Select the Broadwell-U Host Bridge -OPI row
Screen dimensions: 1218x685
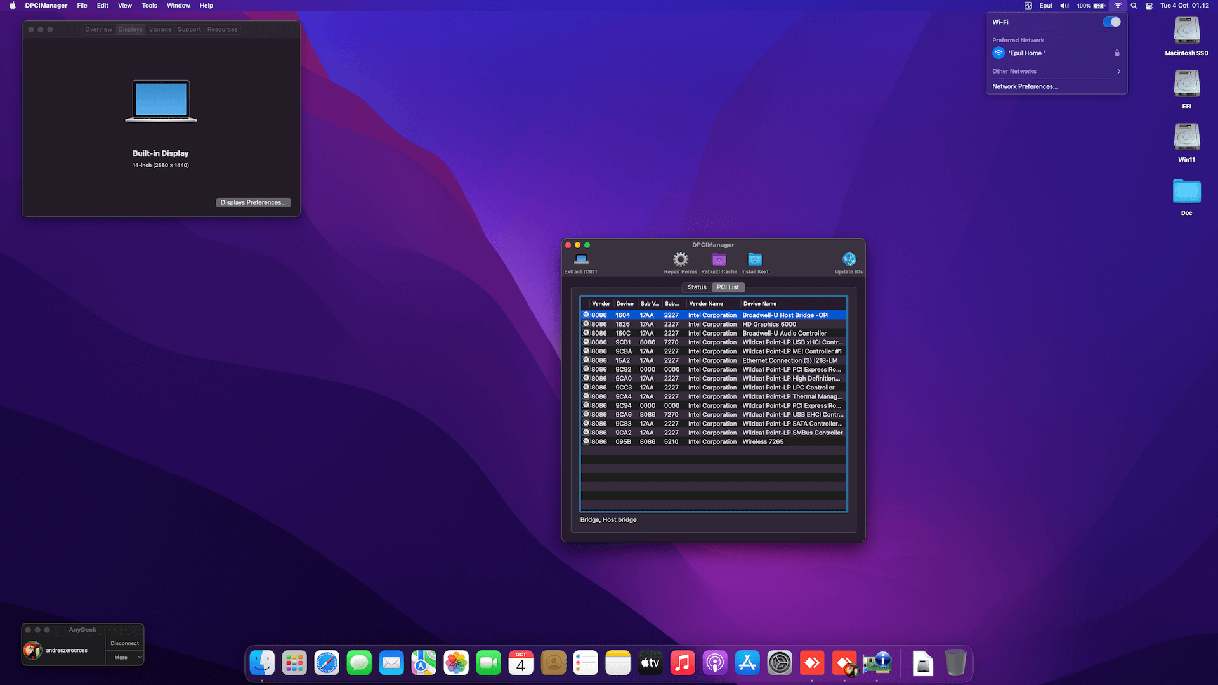pos(714,315)
